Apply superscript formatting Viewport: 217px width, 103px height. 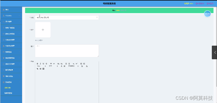(x=77, y=64)
